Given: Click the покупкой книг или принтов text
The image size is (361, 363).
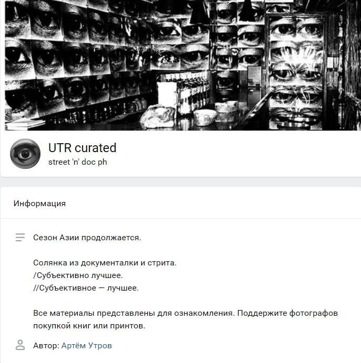Looking at the screenshot, I should pyautogui.click(x=89, y=326).
